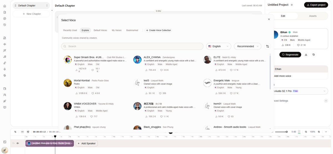The width and height of the screenshot is (333, 154).
Task: Open the Audio S2.1 Pro model dropdown
Action: (x=300, y=91)
